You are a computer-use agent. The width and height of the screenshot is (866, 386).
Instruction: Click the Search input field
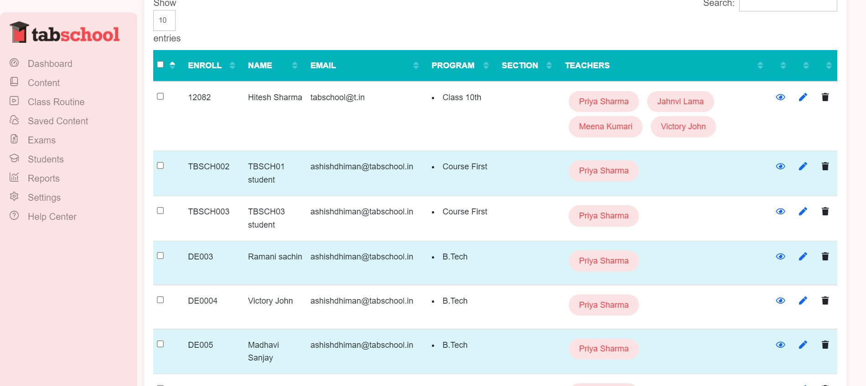pos(788,5)
